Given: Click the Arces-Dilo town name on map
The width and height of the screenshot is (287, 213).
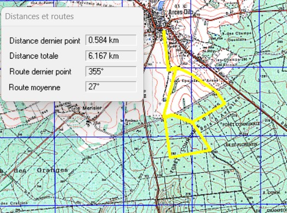Looking at the screenshot, I should point(181,12).
